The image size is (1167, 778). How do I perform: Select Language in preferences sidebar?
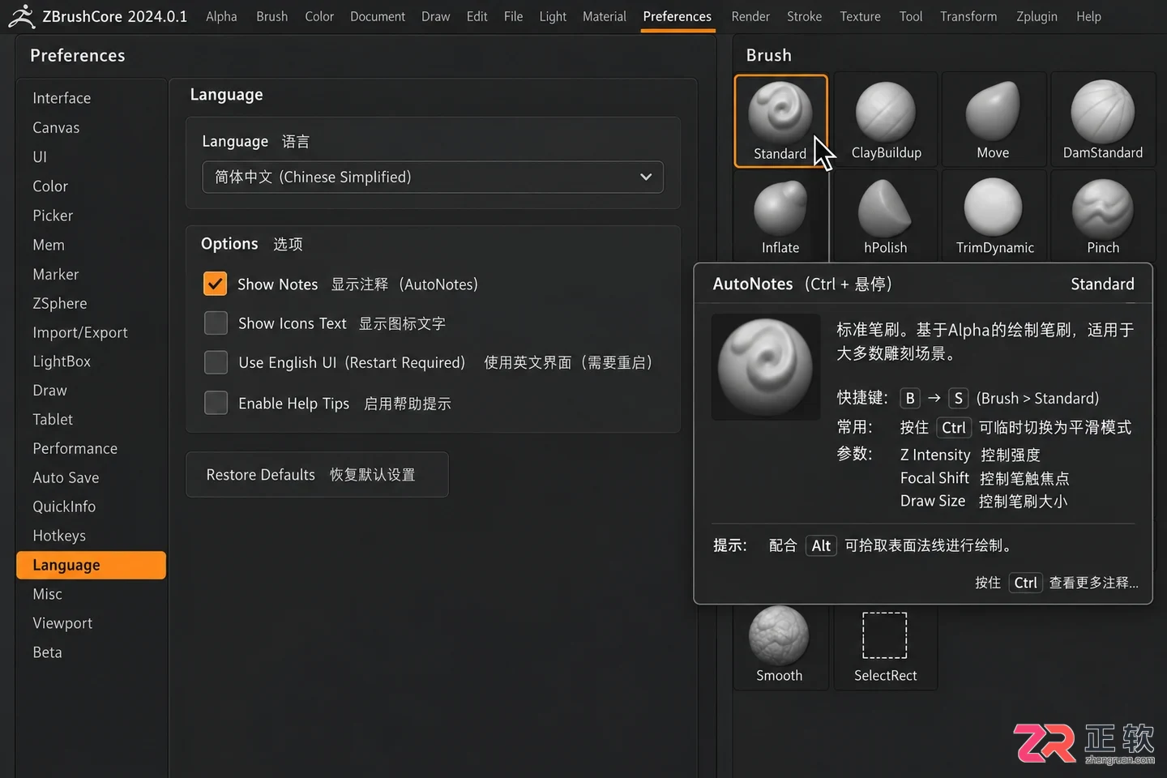click(x=91, y=565)
